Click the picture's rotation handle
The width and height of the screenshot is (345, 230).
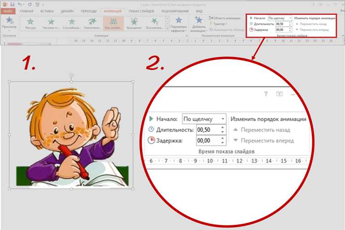pos(71,75)
